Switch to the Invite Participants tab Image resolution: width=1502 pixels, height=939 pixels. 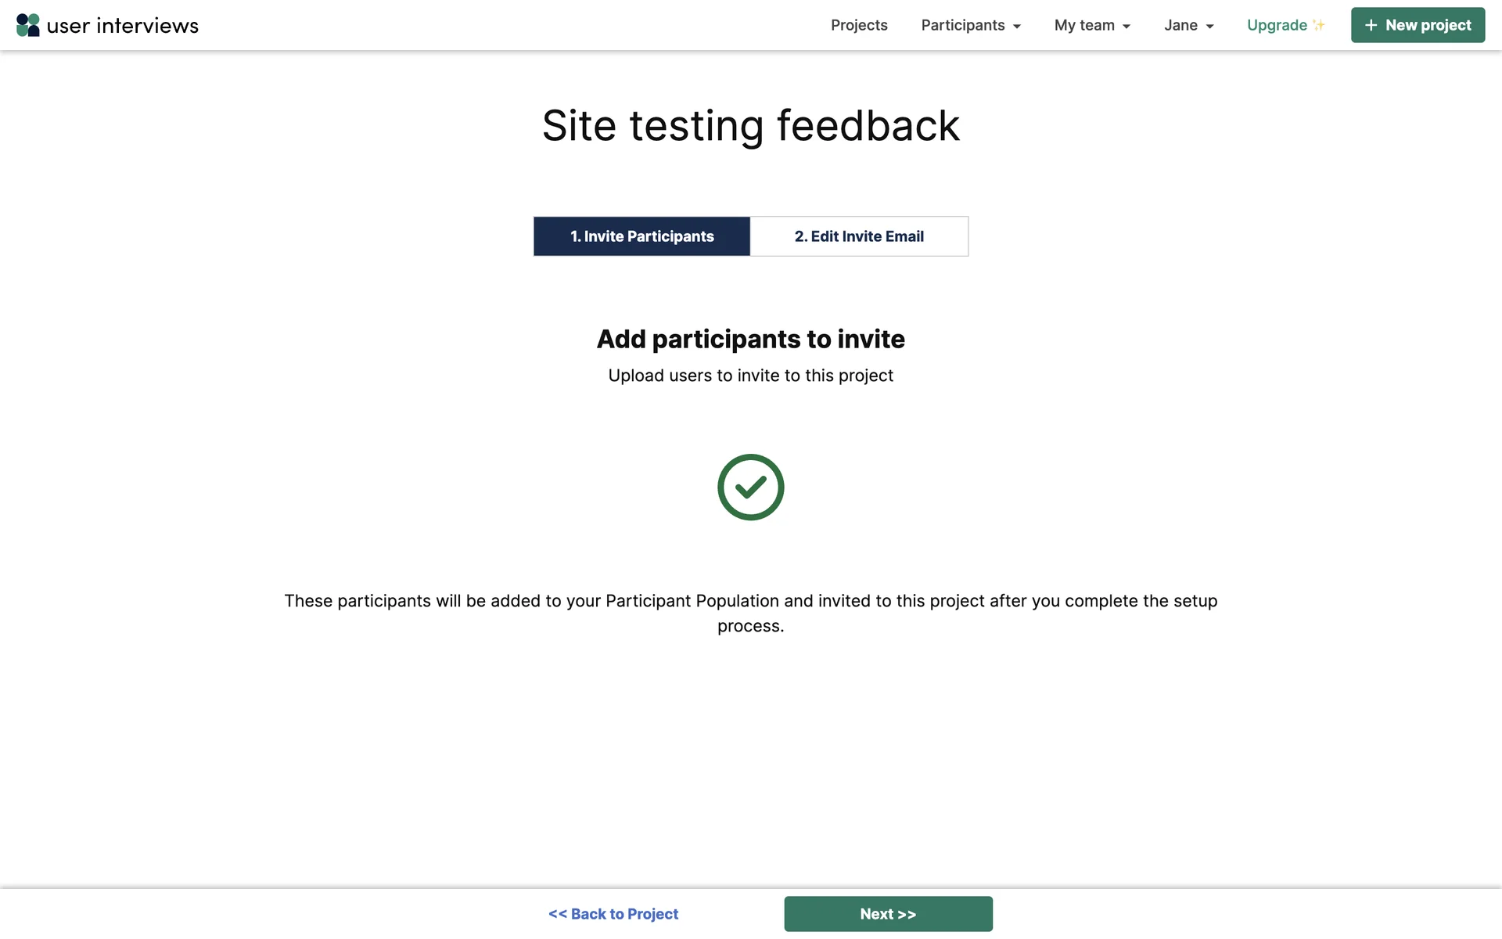click(x=641, y=236)
